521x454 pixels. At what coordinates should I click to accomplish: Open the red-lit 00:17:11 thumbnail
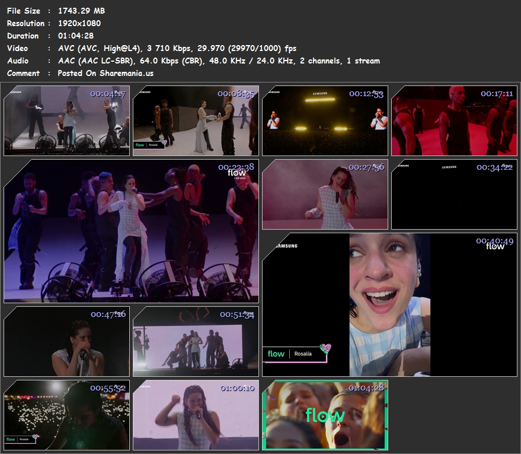click(454, 120)
